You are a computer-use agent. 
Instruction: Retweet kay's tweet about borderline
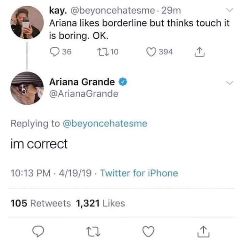(103, 52)
